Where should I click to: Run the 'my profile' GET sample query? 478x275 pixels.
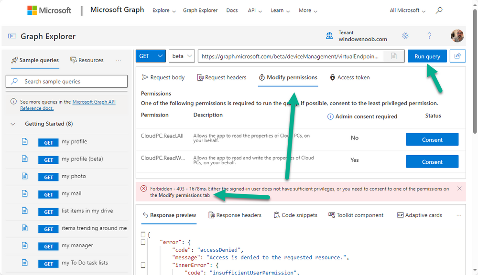(48, 142)
